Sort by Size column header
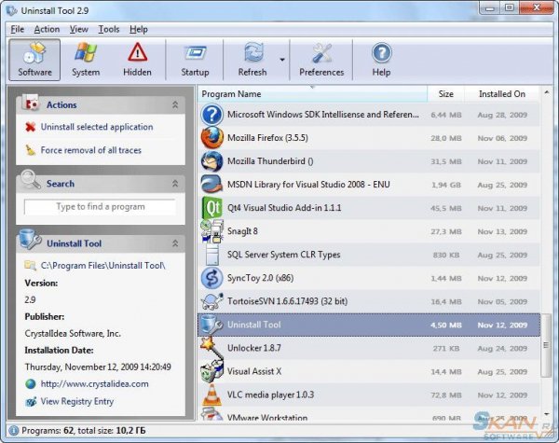 (x=445, y=94)
